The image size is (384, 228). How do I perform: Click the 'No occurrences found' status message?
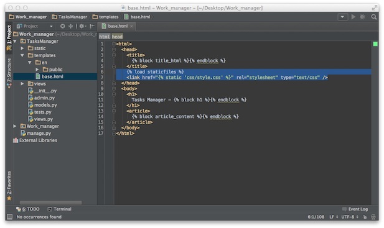click(39, 217)
